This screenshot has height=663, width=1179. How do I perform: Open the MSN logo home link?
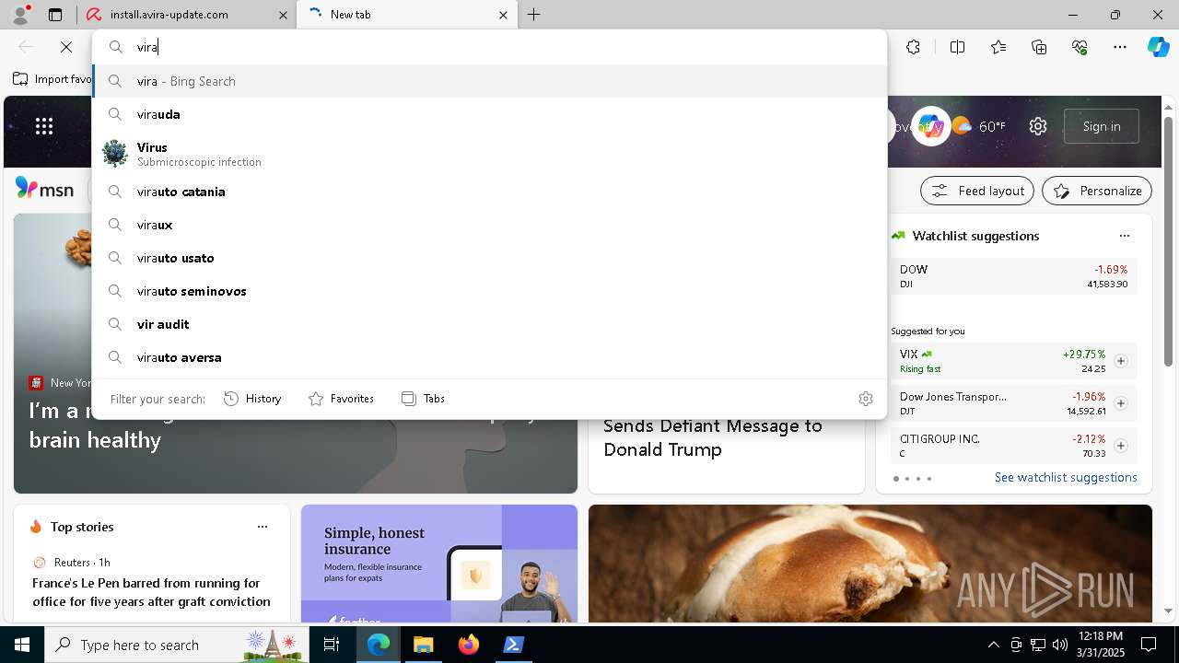coord(44,189)
